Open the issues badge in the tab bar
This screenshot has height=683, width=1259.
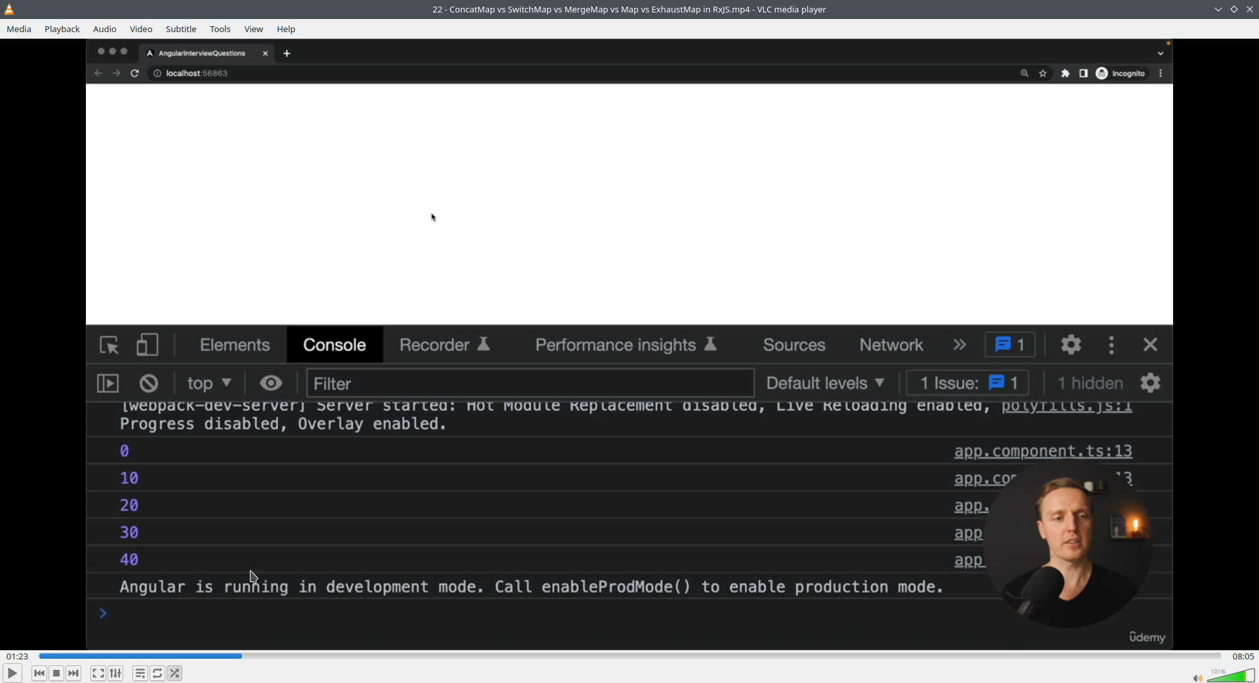tap(1010, 345)
